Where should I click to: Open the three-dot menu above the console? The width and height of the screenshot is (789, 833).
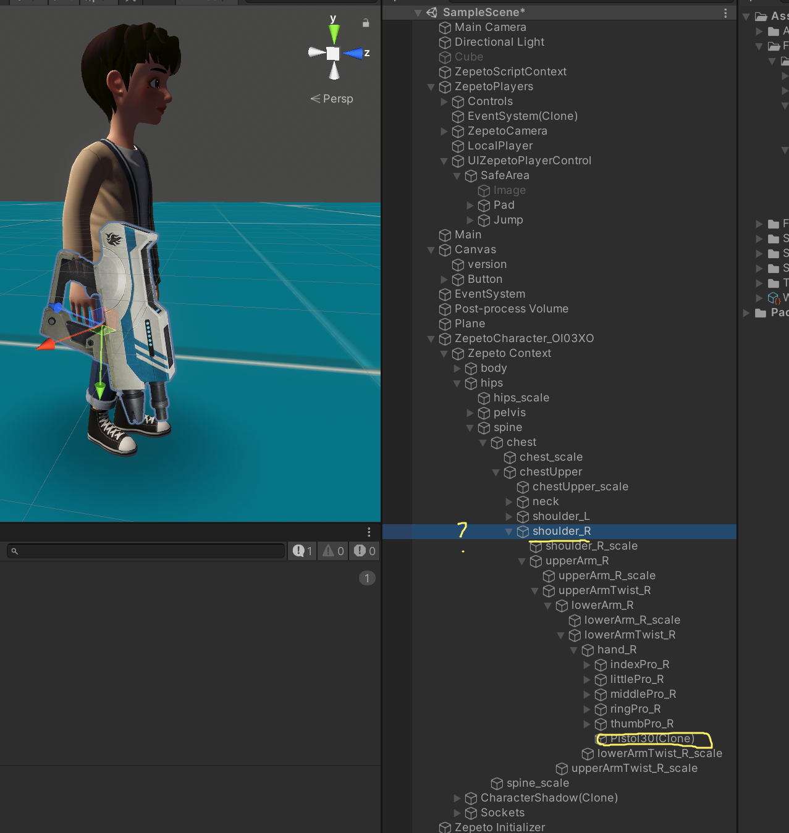369,532
